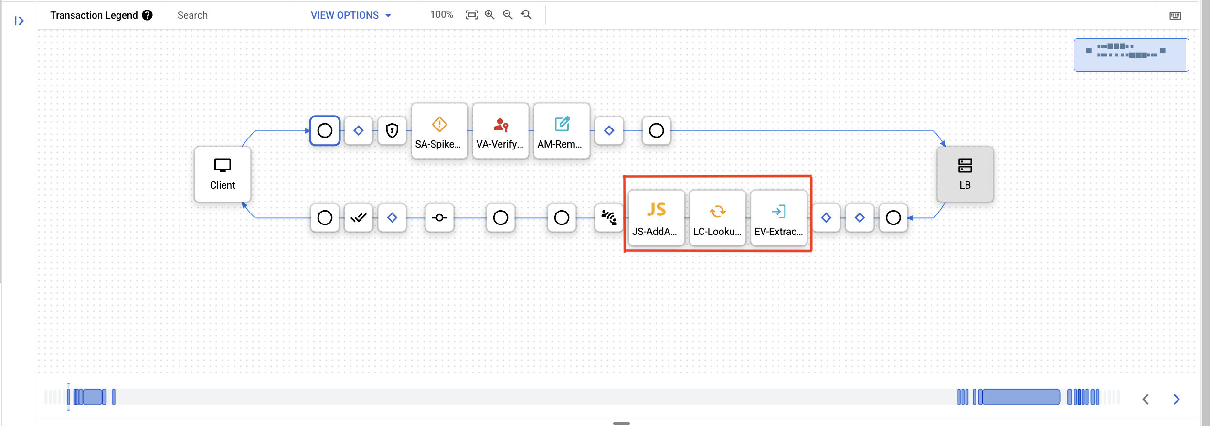1210x426 pixels.
Task: Open the Transaction Legend help icon
Action: [148, 15]
